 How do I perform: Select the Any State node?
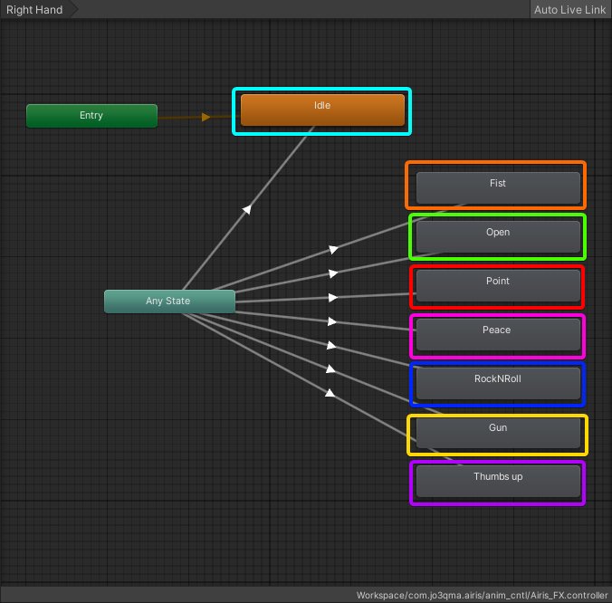point(169,301)
